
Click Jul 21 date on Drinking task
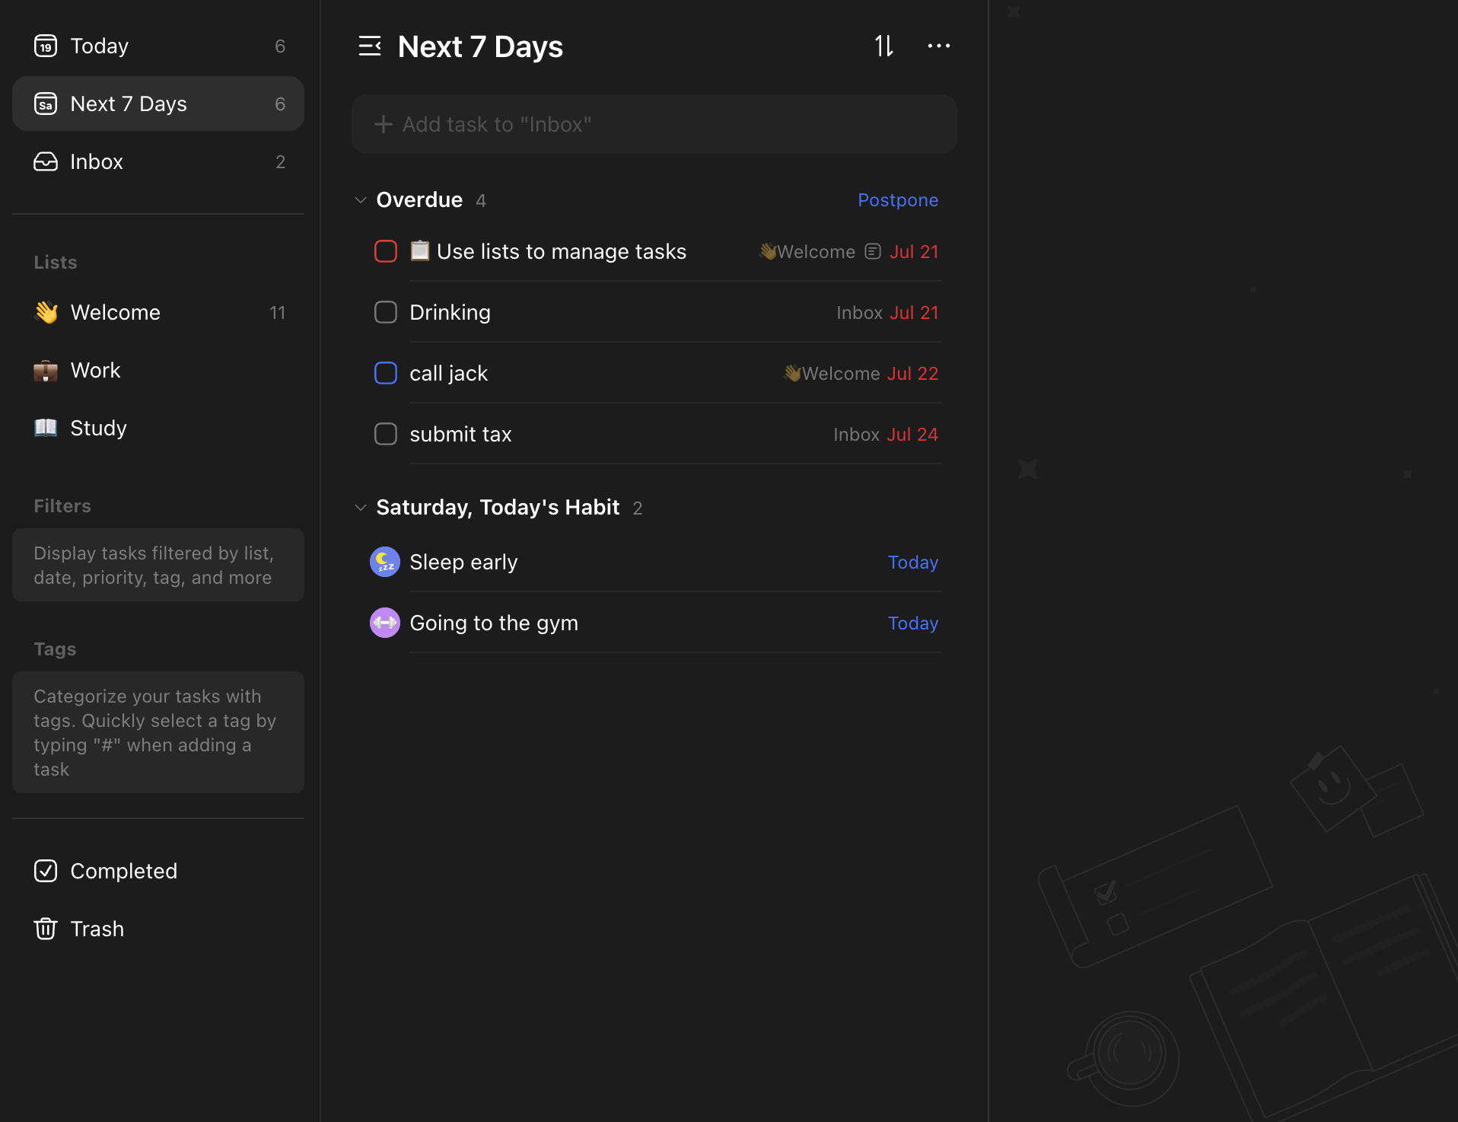click(914, 313)
